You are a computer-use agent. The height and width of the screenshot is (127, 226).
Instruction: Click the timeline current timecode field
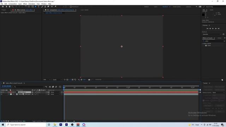pyautogui.click(x=6, y=86)
